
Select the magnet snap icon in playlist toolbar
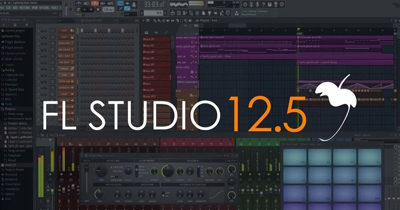click(148, 21)
